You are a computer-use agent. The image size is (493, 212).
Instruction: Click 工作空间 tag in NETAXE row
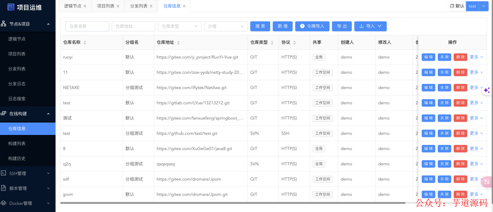[x=323, y=88]
